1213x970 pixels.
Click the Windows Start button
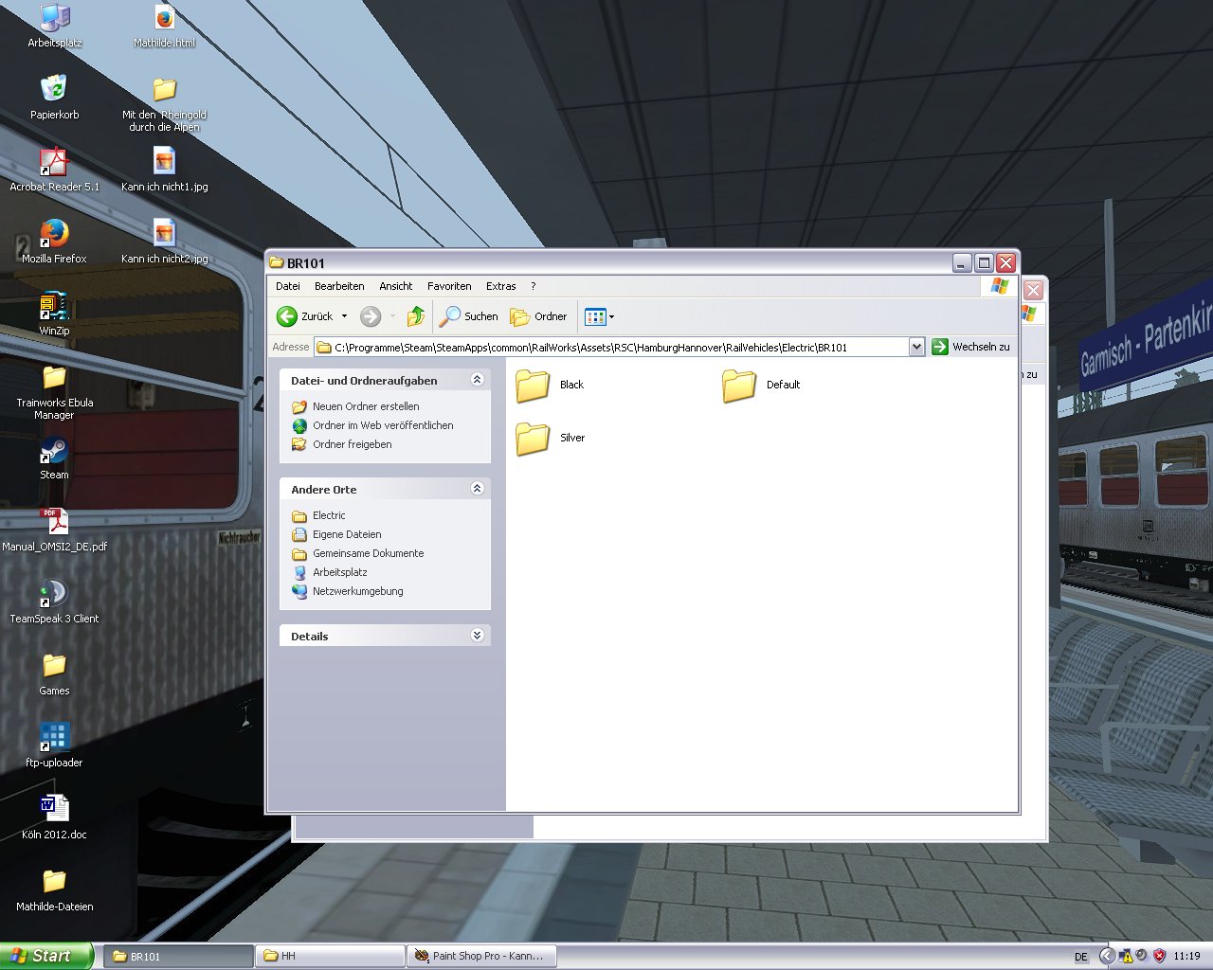pos(45,956)
